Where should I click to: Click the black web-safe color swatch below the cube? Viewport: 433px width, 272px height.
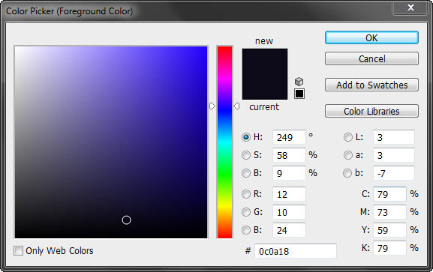pos(299,94)
